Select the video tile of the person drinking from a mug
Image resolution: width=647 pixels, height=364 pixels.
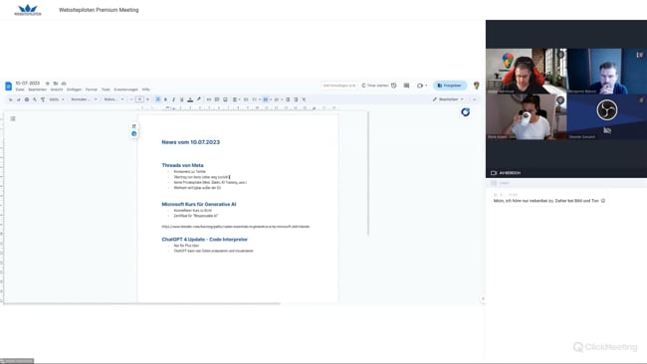(x=527, y=116)
